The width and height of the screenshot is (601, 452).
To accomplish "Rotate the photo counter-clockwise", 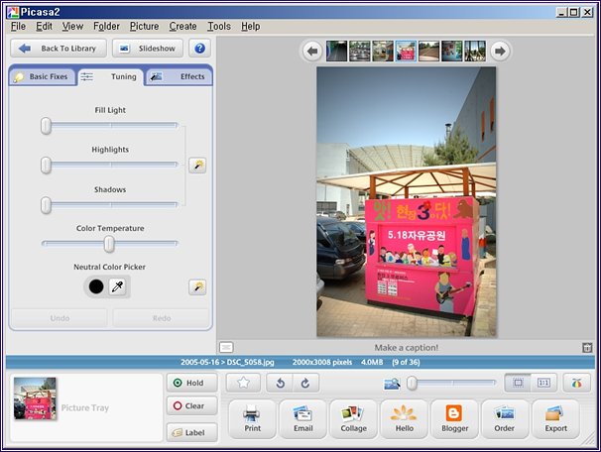I will (279, 383).
